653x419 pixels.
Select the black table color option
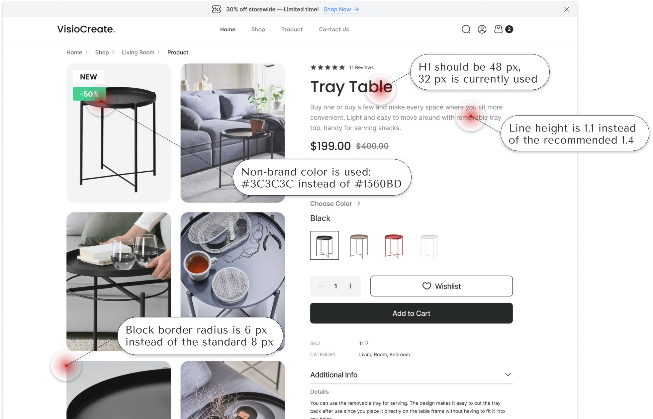tap(325, 245)
